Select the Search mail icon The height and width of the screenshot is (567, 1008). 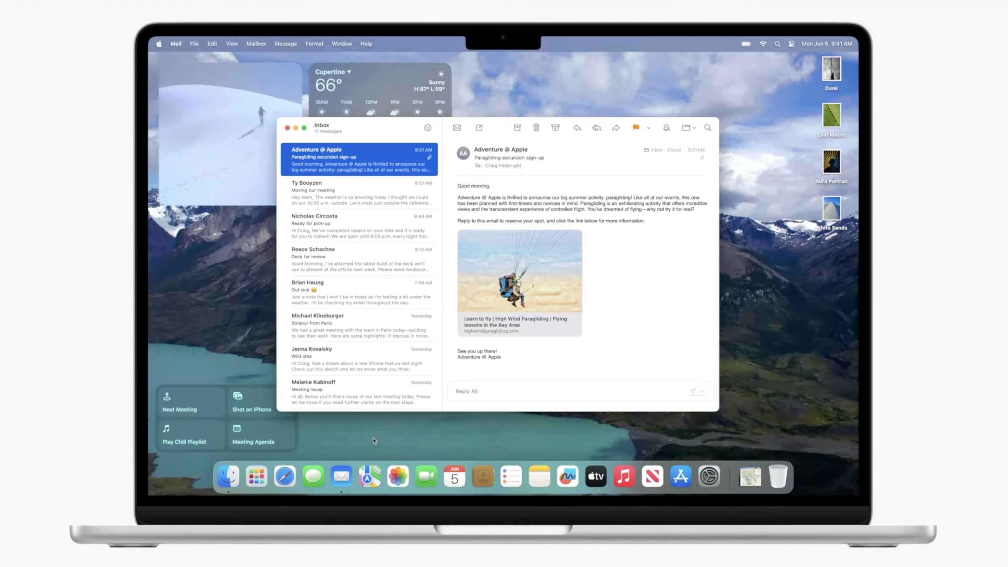(x=708, y=127)
